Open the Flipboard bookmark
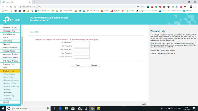This screenshot has height=111, width=198. (x=115, y=11)
